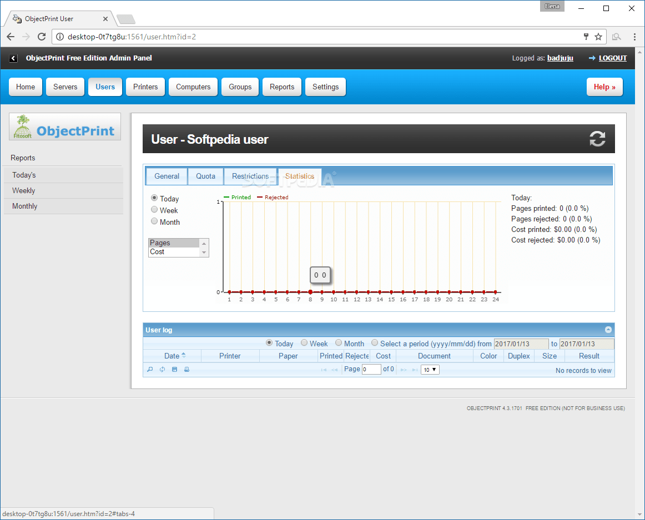Select Today radio in User log

tap(269, 343)
